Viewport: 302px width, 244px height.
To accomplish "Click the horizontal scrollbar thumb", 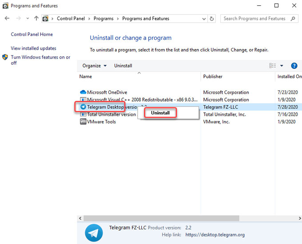I will click(161, 218).
